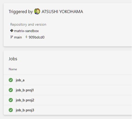Click the green check icon for job_b proj3
Screen dimensions: 132x119
coord(11,110)
